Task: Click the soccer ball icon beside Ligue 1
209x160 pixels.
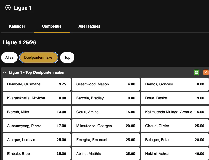Action: point(8,7)
